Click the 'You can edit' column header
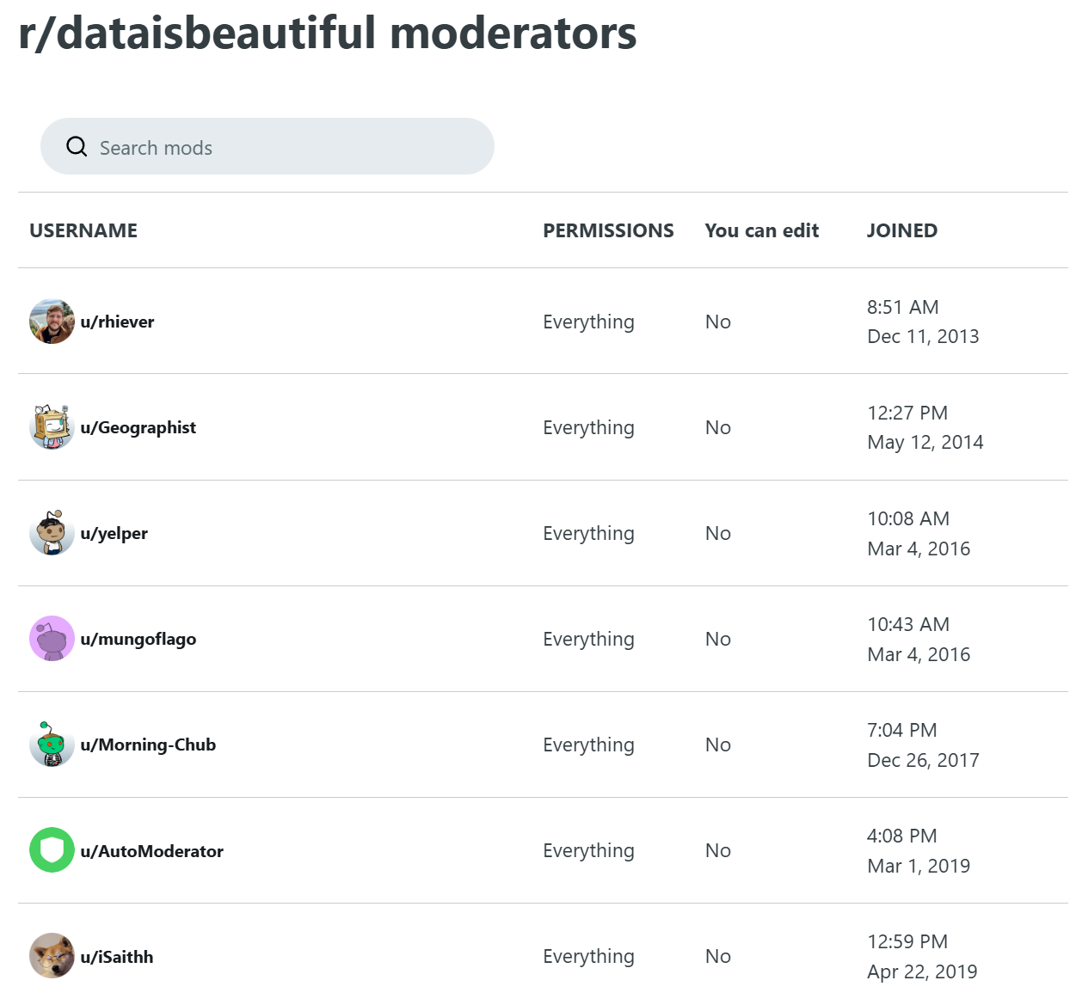The width and height of the screenshot is (1076, 1005). point(762,230)
